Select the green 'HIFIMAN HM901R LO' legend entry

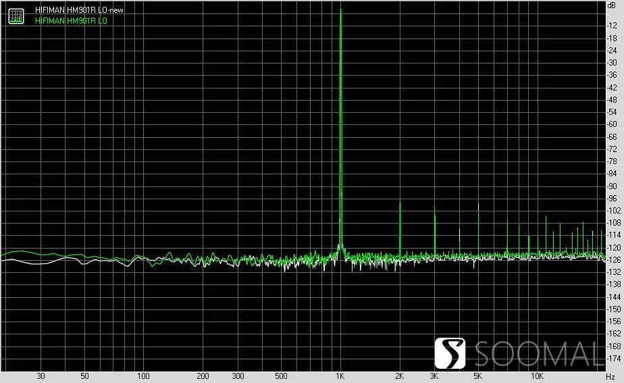pos(71,21)
